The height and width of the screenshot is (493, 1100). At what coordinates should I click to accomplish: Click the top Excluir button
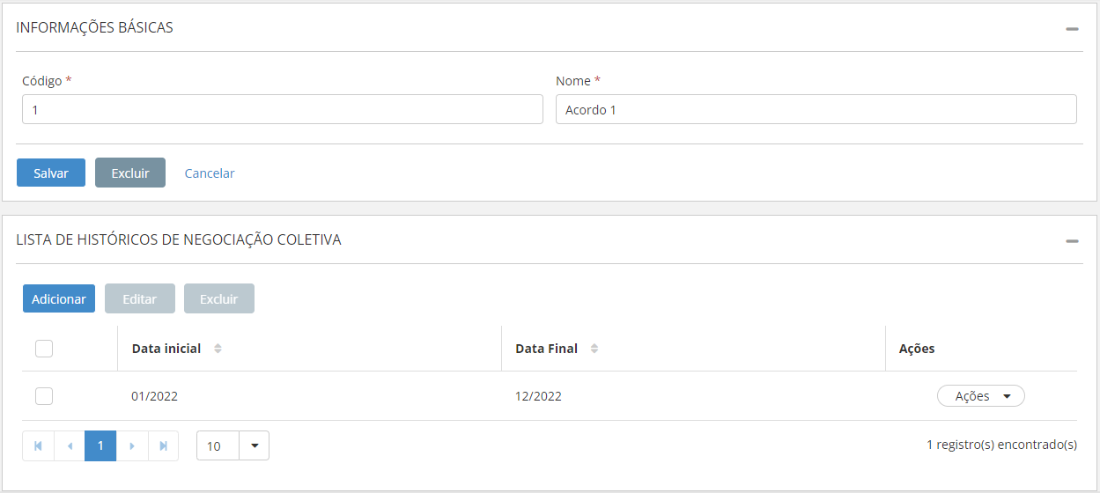click(130, 173)
